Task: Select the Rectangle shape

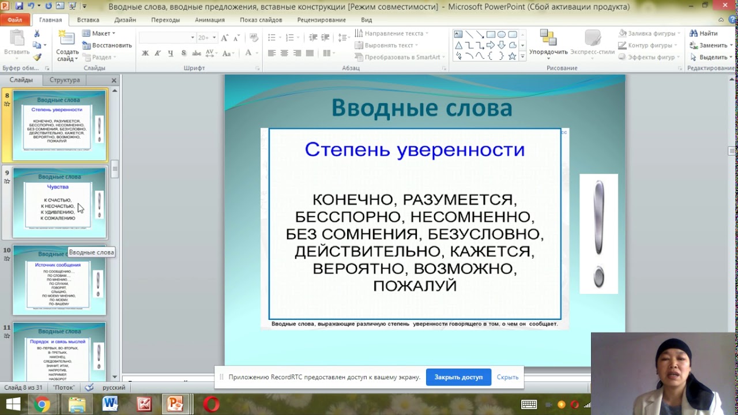Action: tap(491, 35)
